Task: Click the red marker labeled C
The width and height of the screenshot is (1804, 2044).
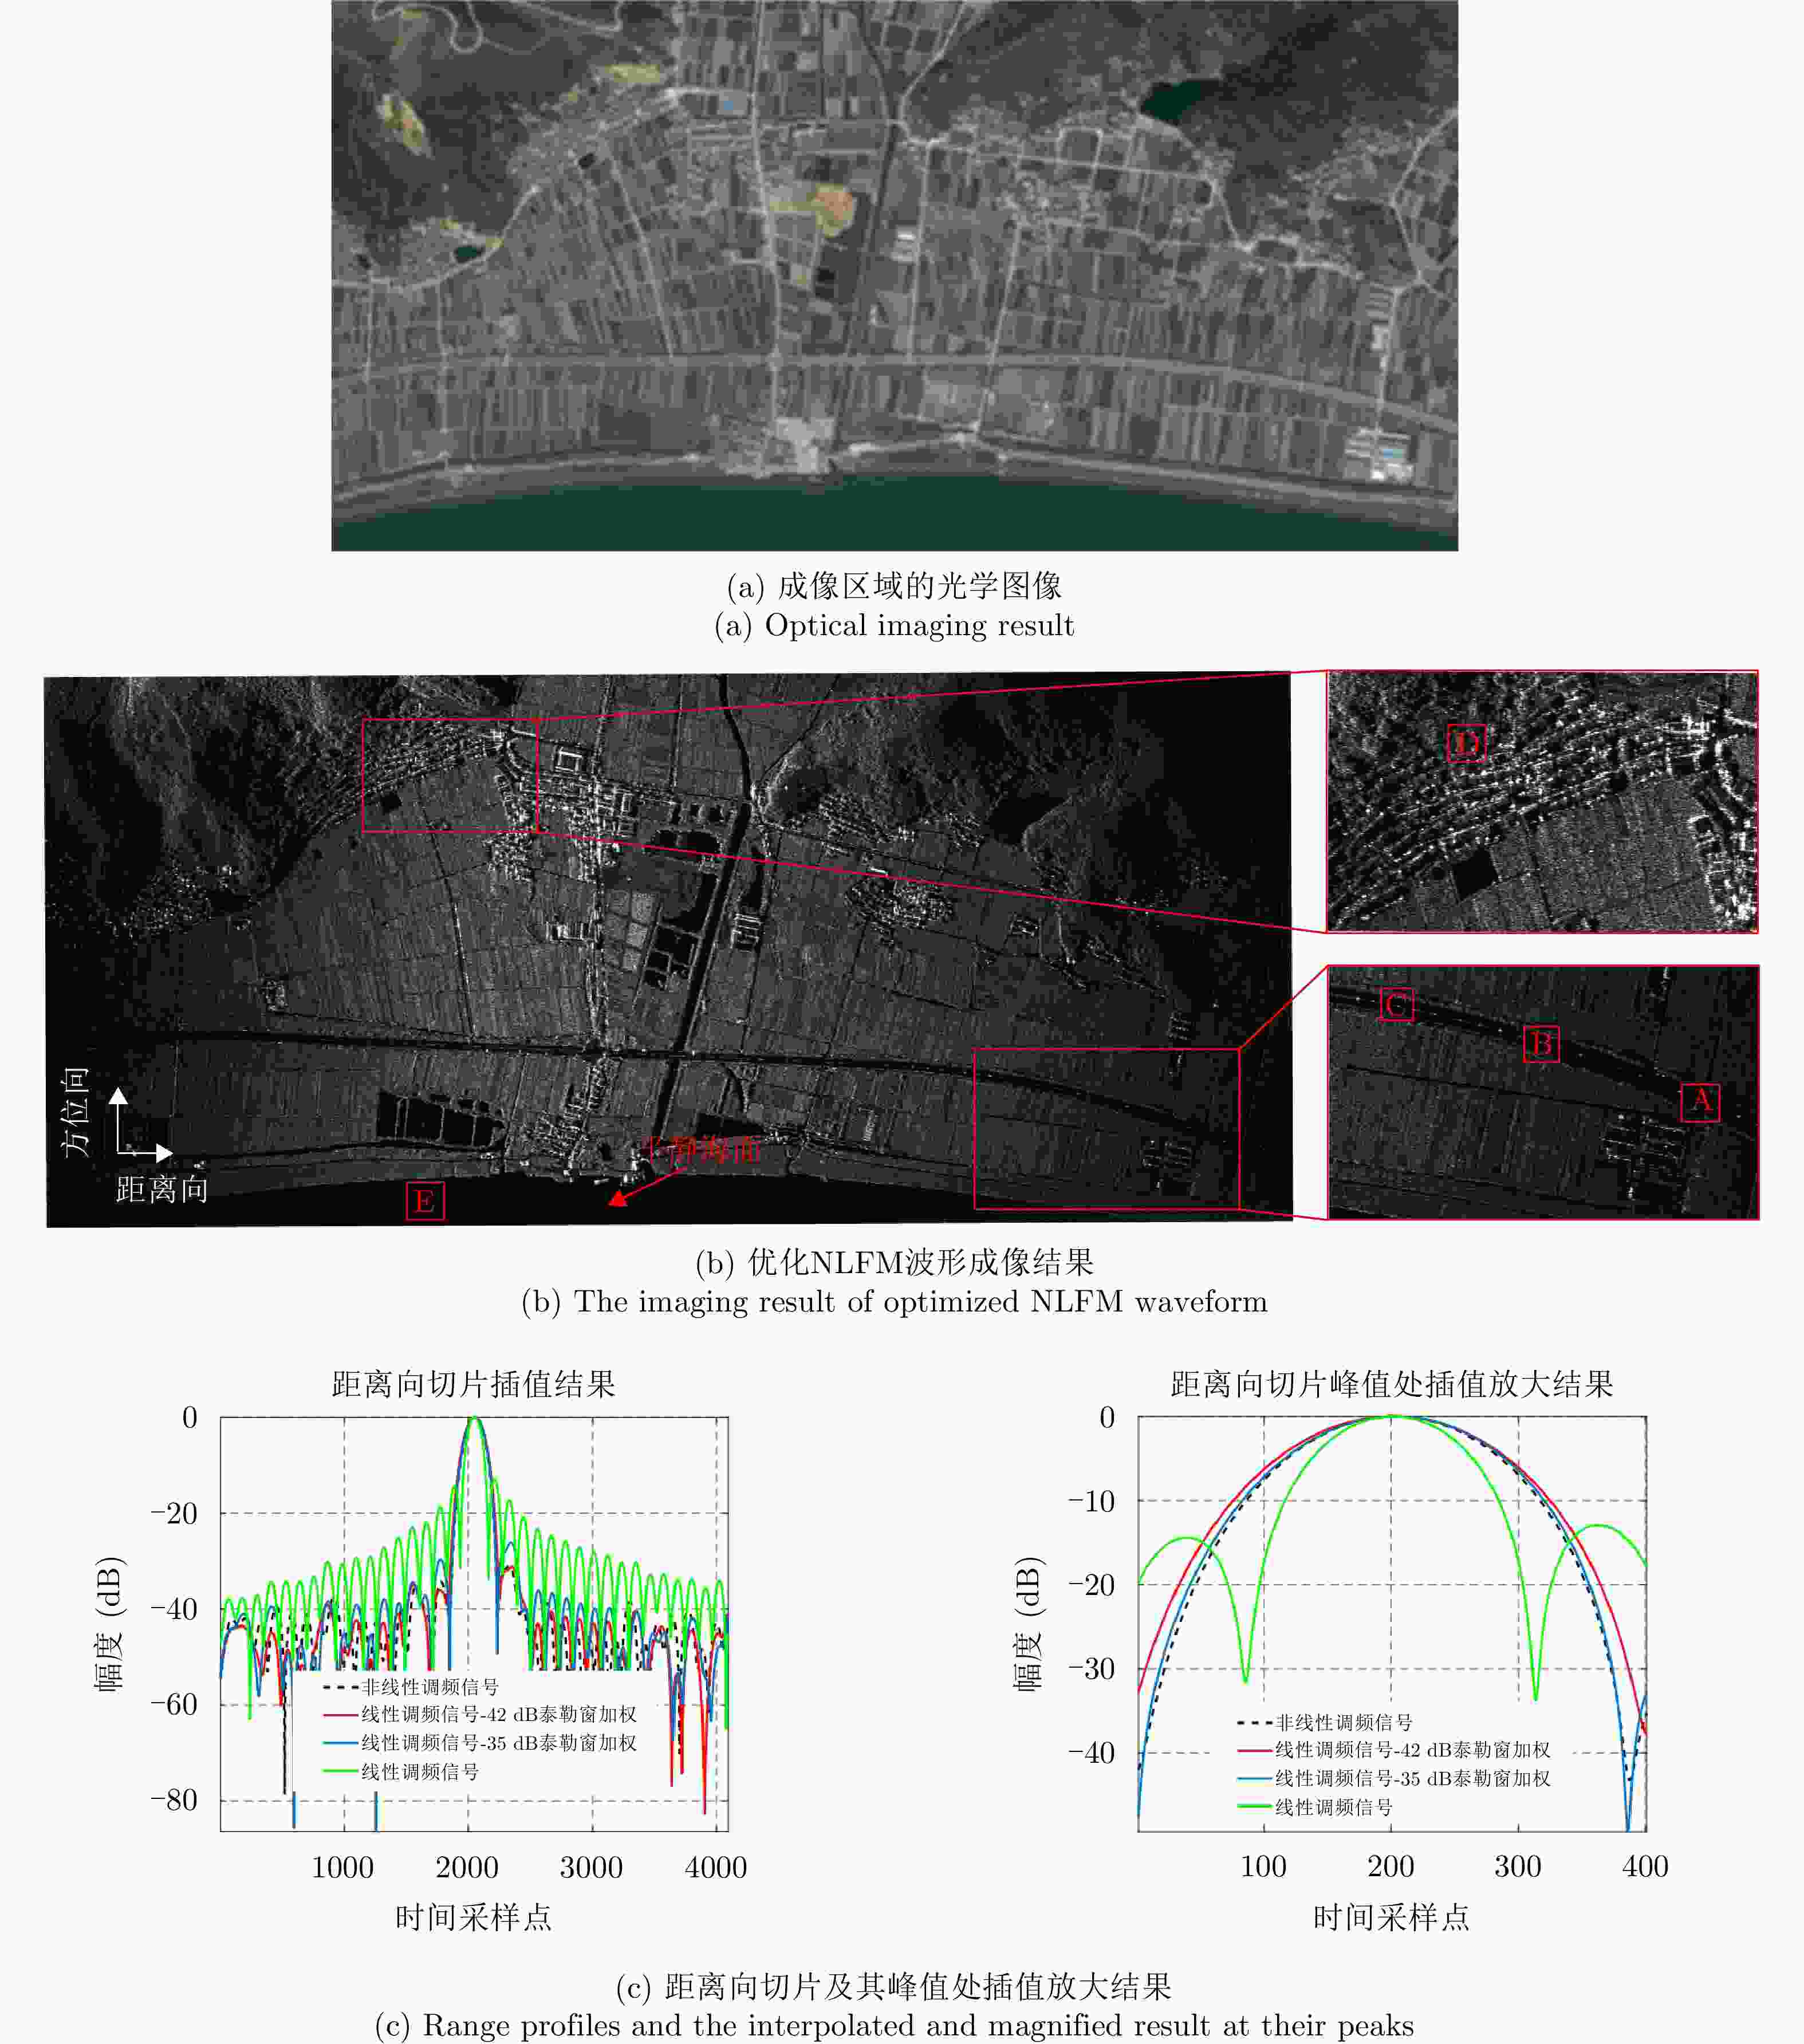Action: 1396,1004
